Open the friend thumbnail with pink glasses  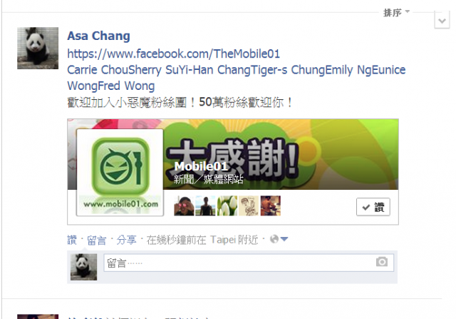pos(184,206)
